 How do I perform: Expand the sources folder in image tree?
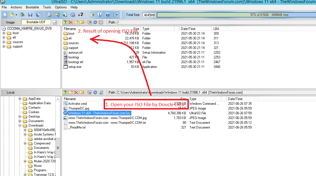coord(4,42)
